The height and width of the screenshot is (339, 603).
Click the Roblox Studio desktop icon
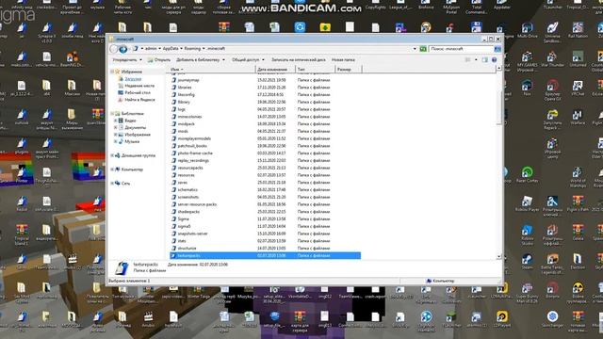(x=528, y=234)
